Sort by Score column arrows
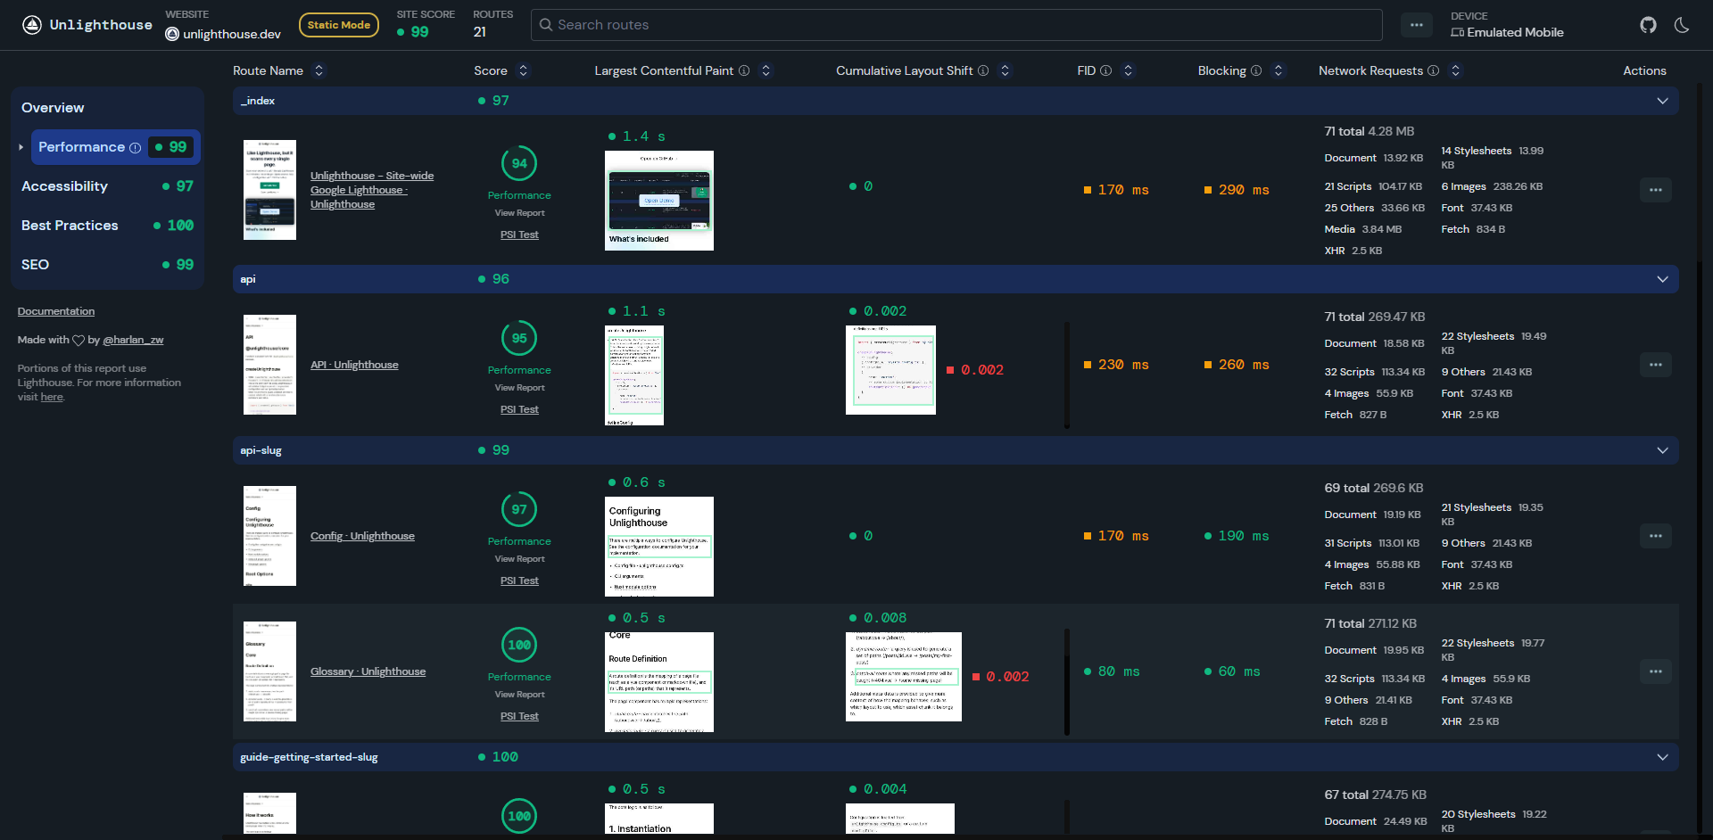Image resolution: width=1713 pixels, height=840 pixels. (523, 70)
